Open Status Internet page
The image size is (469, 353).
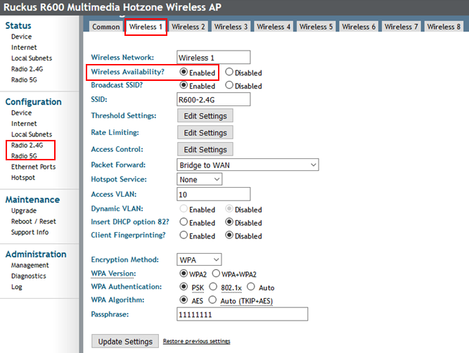pyautogui.click(x=24, y=47)
